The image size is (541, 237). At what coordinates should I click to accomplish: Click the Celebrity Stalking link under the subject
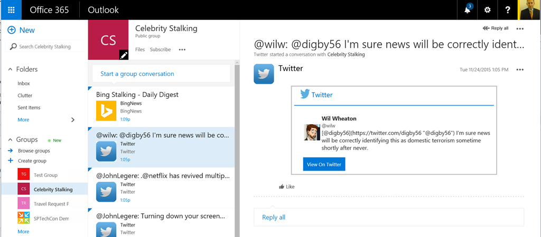pos(346,54)
